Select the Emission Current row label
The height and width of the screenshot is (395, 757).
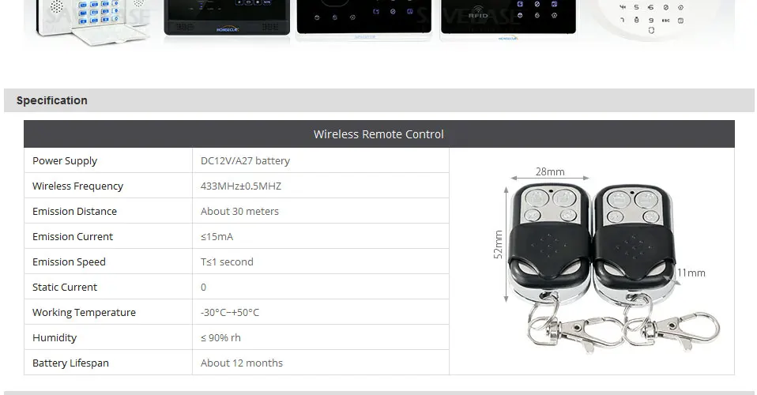point(73,237)
